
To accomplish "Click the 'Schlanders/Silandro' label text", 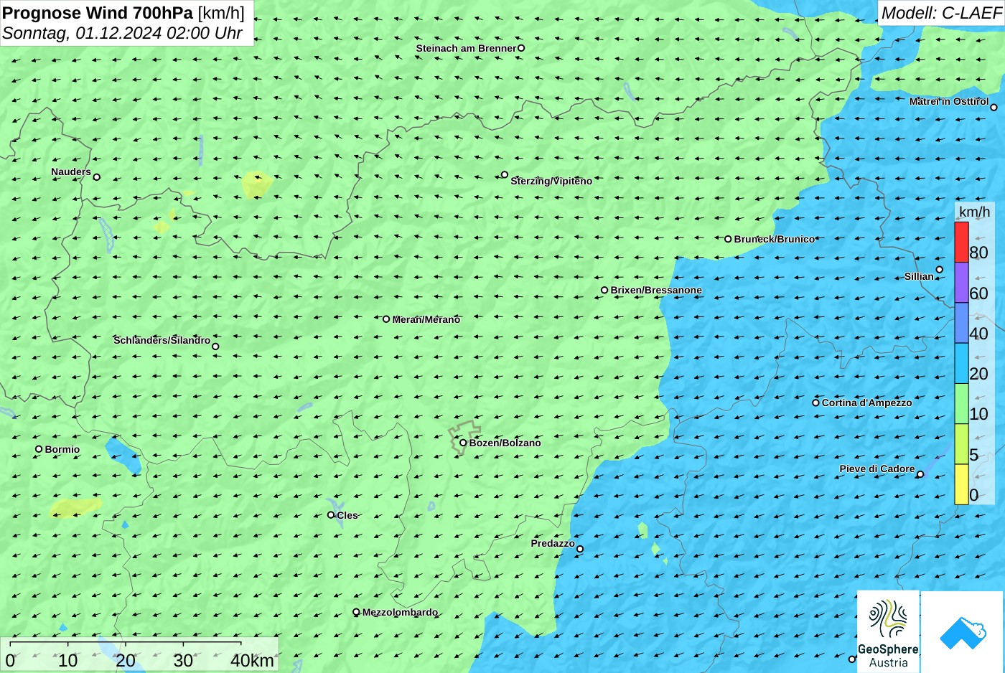I will 162,340.
